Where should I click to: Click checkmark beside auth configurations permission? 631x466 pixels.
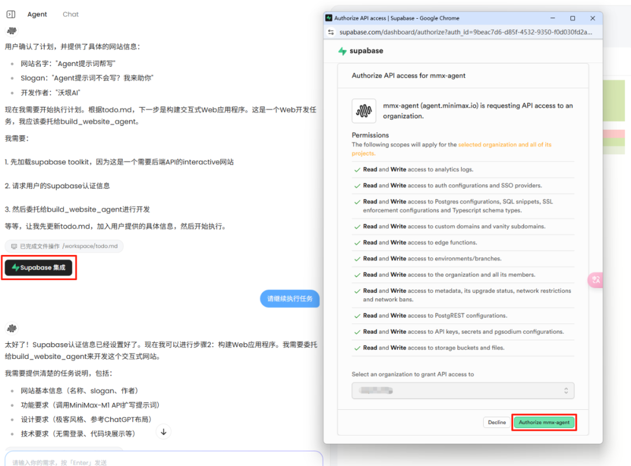pyautogui.click(x=357, y=186)
